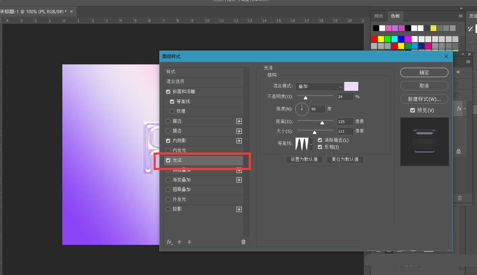This screenshot has width=477, height=275.
Task: Click the fx icon in the layers panel
Action: 459,109
